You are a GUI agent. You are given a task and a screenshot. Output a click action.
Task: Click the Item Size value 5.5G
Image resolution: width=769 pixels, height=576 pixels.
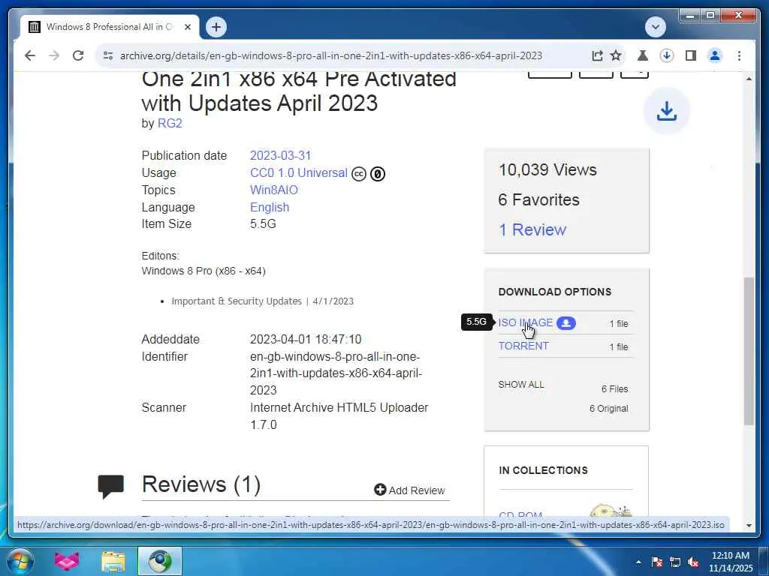point(263,223)
